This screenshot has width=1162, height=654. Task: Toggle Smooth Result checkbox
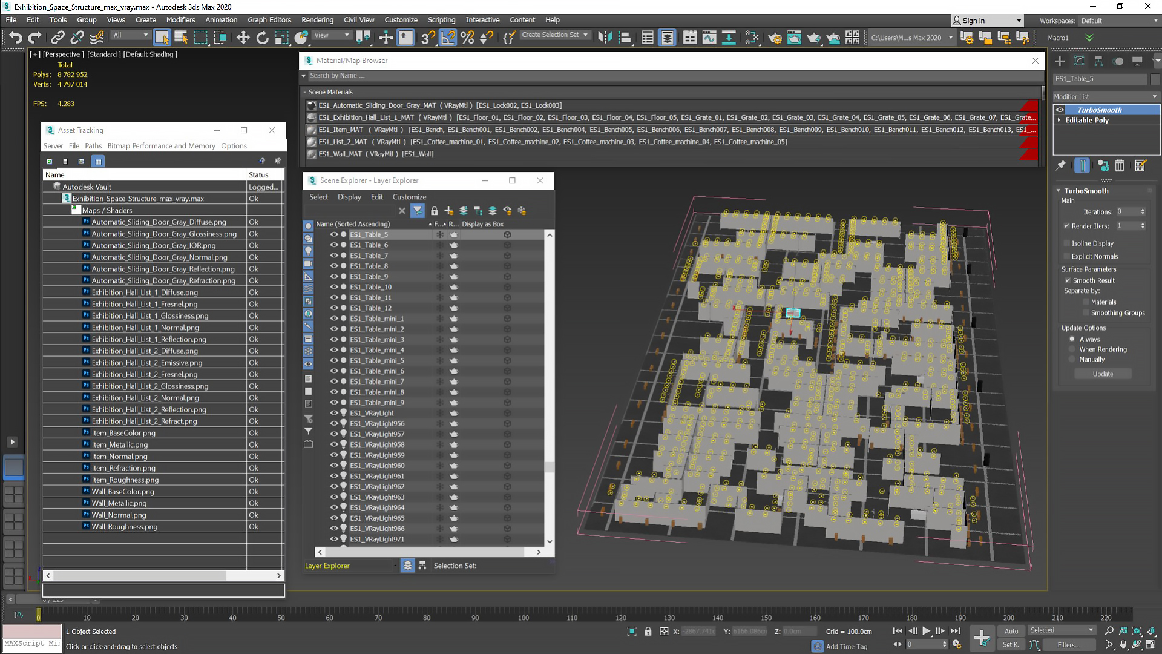pos(1068,280)
